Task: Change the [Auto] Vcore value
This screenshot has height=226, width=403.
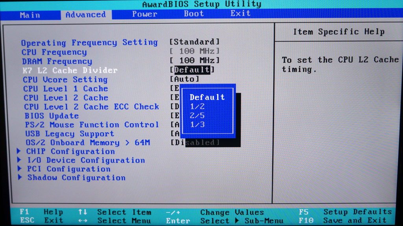Action: [185, 79]
